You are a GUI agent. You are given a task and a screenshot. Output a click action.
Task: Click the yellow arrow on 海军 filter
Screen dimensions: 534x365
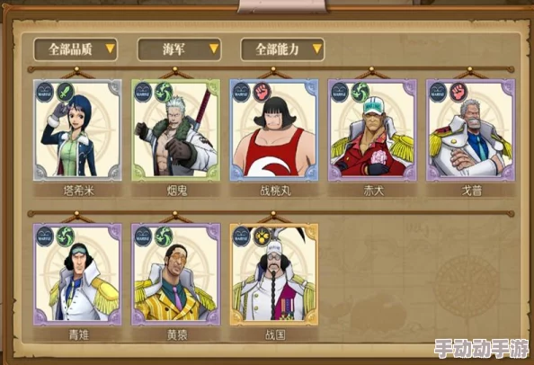214,49
